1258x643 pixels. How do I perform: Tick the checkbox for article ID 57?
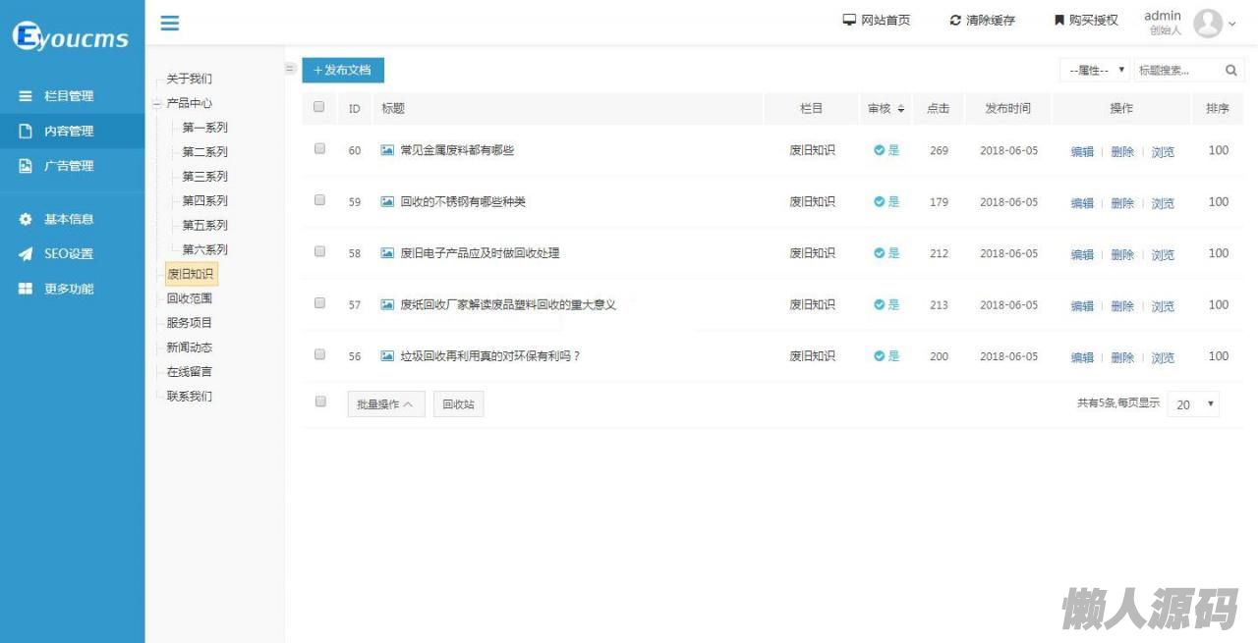coord(319,303)
